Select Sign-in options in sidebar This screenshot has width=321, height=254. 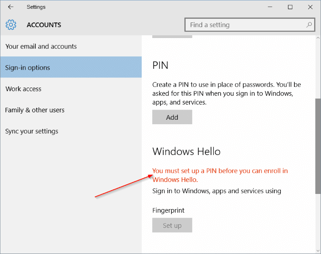(71, 67)
